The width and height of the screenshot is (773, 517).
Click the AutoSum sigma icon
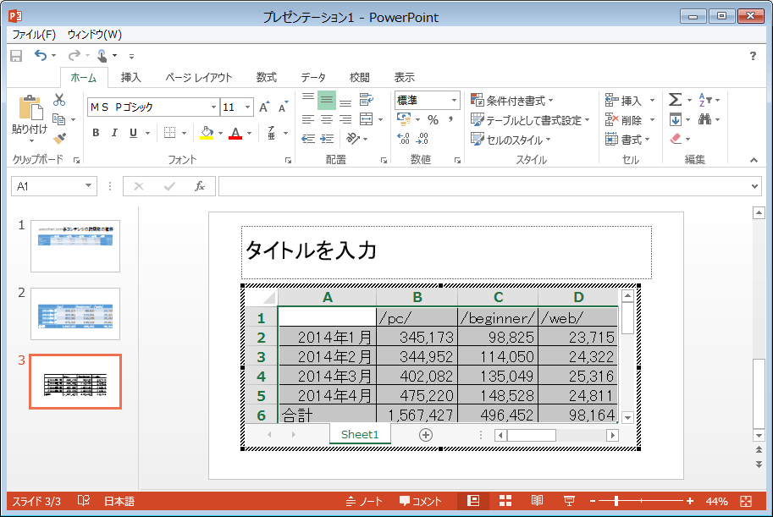coord(676,100)
